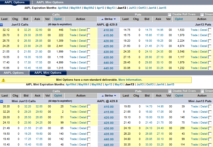Screen dimensions: 213x147
Task: Select AAPL @ 429.8 in the Mini table
Action: coord(107,101)
